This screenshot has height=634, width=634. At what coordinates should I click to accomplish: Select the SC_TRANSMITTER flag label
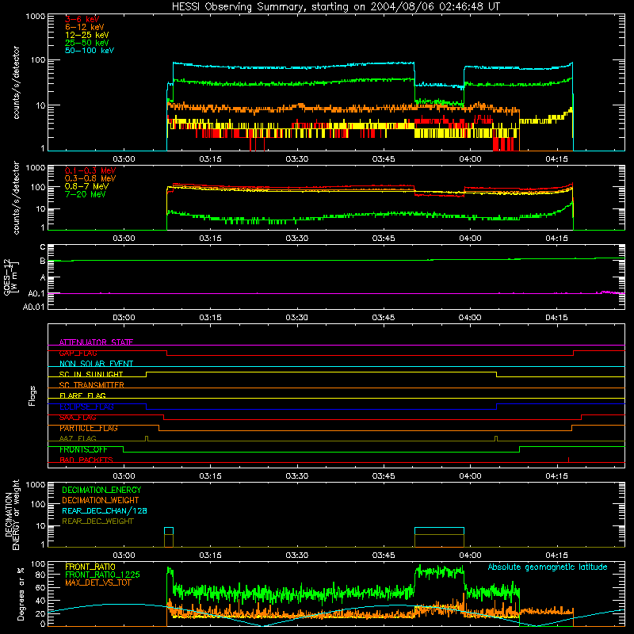92,385
